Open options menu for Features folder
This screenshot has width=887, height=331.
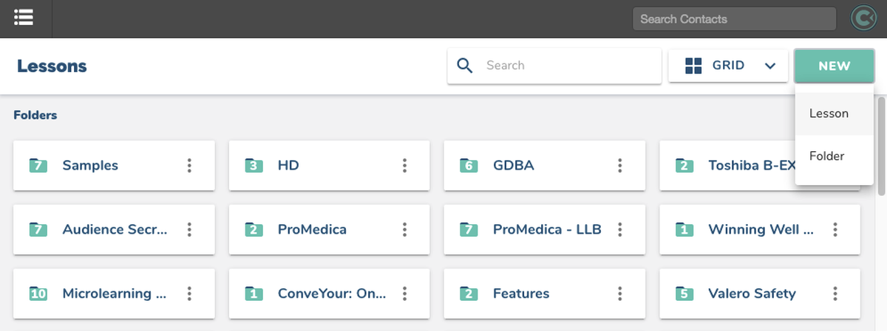[619, 294]
